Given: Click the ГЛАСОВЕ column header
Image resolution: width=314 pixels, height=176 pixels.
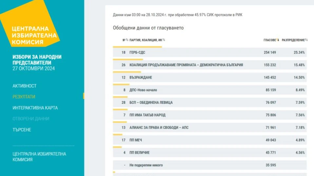Looking at the screenshot, I should (270, 40).
